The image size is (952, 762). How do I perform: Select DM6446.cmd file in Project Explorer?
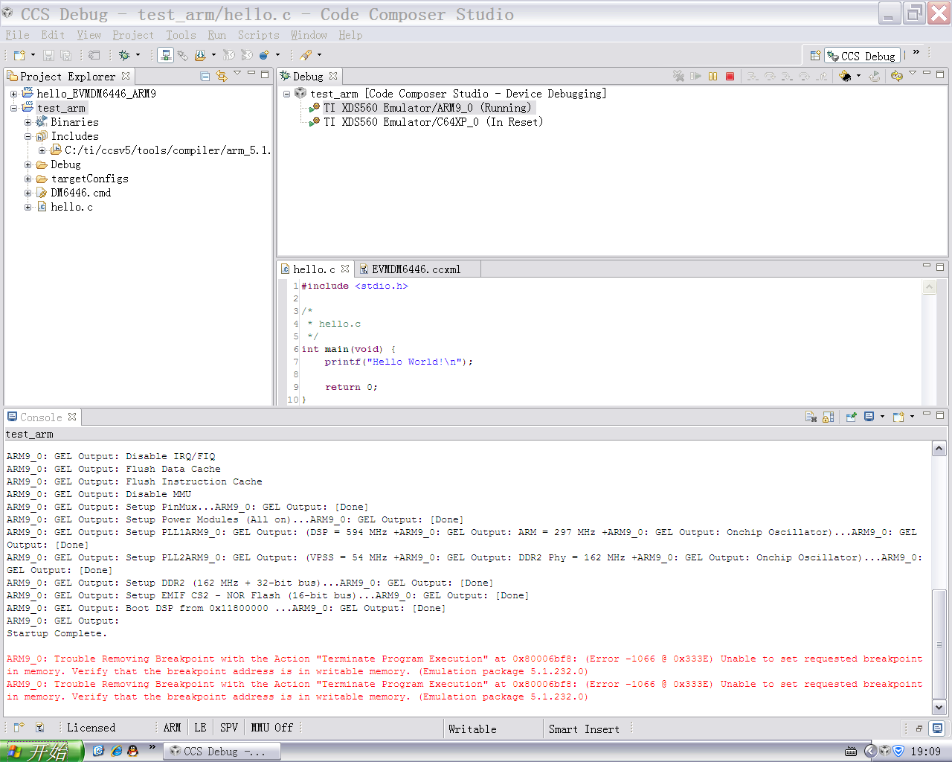pos(81,193)
